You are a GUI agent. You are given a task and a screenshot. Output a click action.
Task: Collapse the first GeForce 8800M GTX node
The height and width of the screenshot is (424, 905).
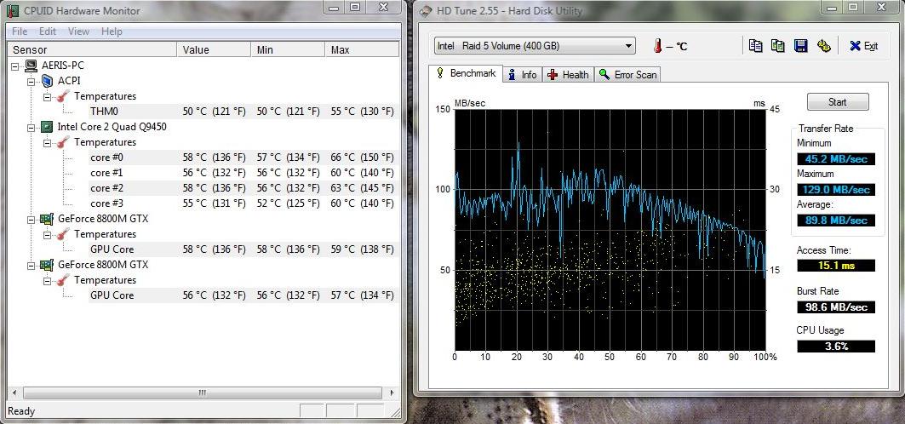(32, 219)
